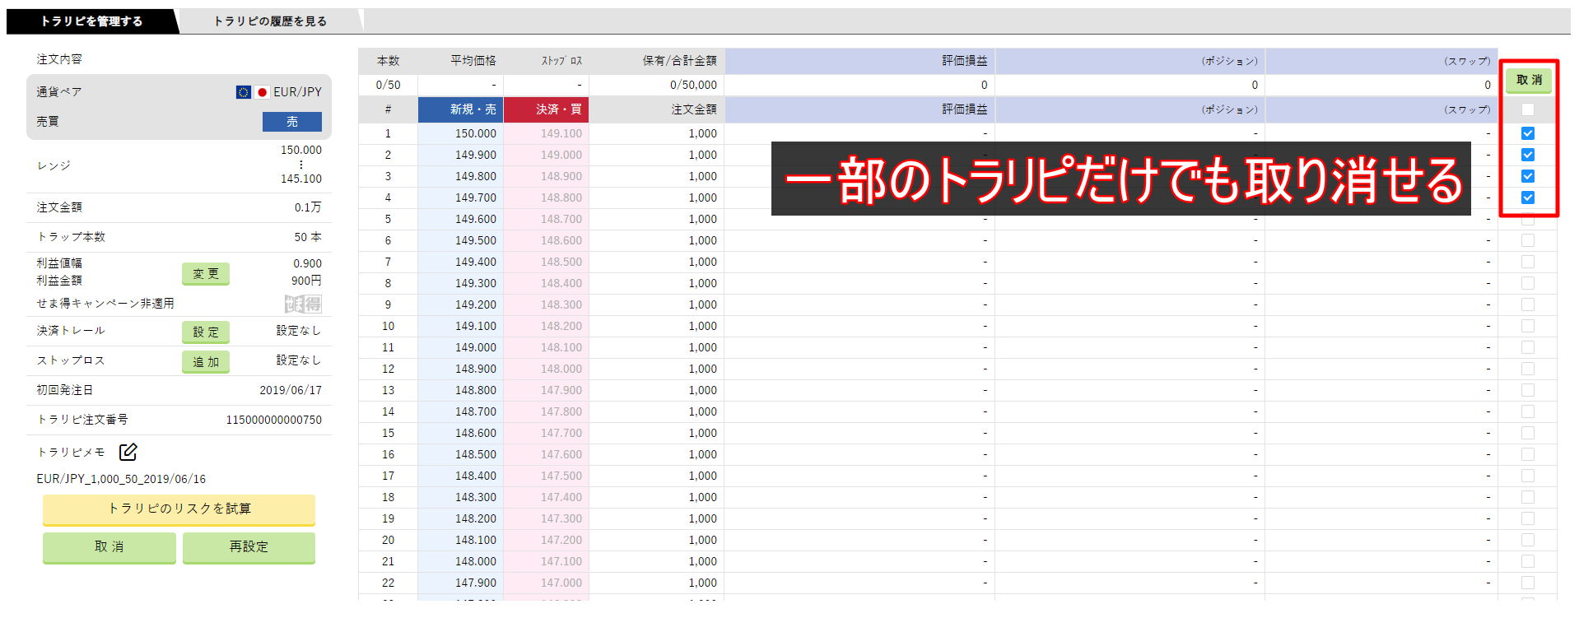This screenshot has width=1579, height=618.
Task: Click トラリピ注文番号 value 115000000000750
Action: [x=274, y=420]
